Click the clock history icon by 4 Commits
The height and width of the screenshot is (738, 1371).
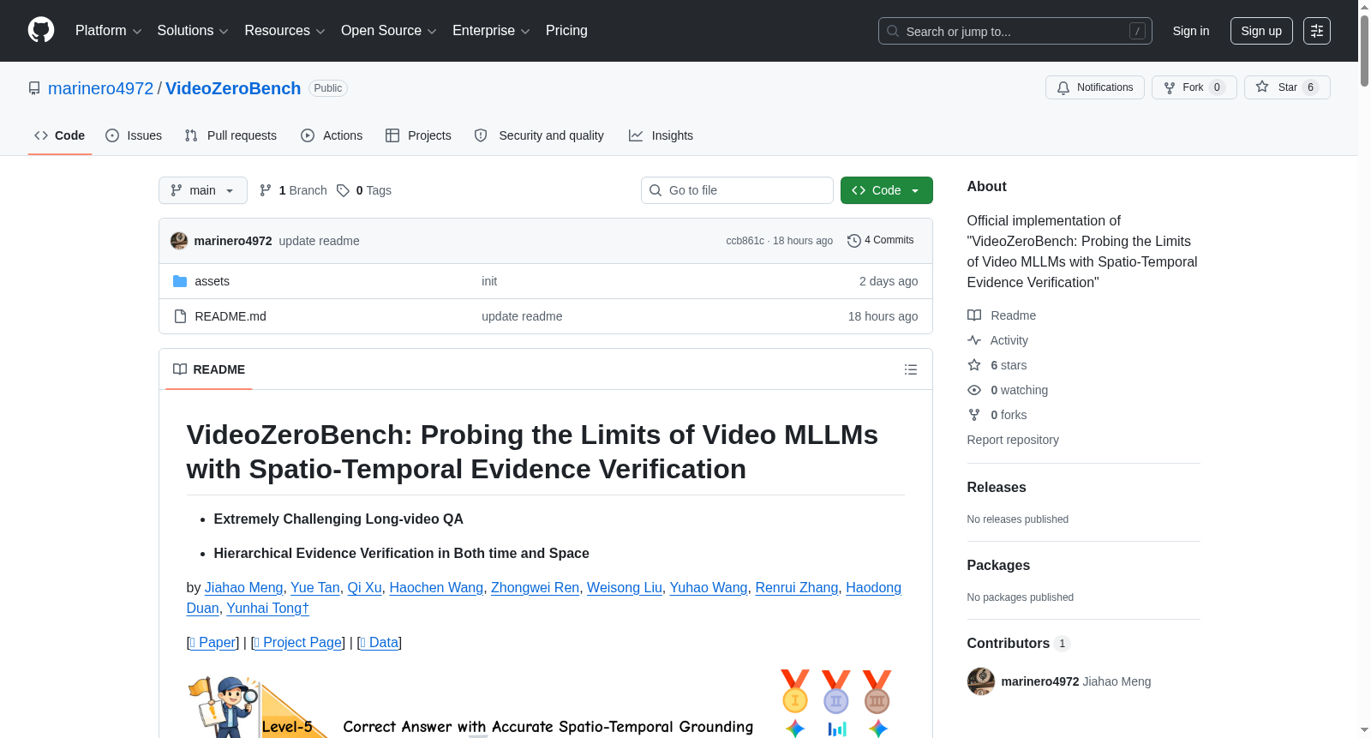(x=853, y=241)
